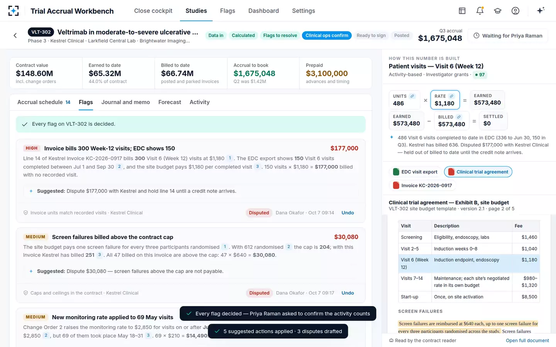Open the Flags to resolve step
Image resolution: width=556 pixels, height=347 pixels.
coord(280,35)
